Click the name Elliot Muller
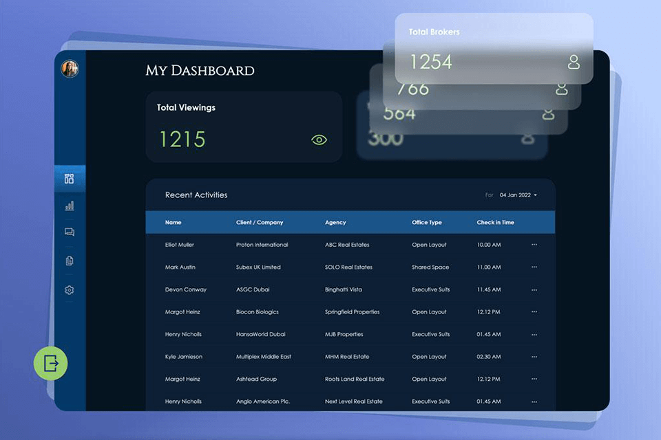Screen dimensions: 661x440 [x=180, y=245]
